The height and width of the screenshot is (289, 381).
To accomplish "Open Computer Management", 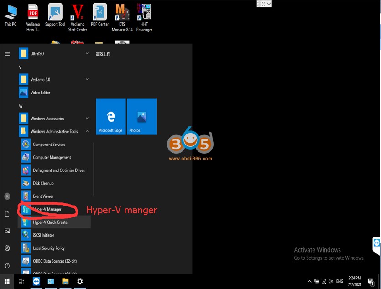I will [55, 157].
